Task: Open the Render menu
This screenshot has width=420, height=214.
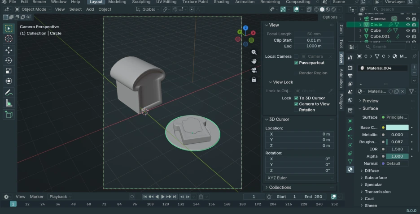Action: 39,2
